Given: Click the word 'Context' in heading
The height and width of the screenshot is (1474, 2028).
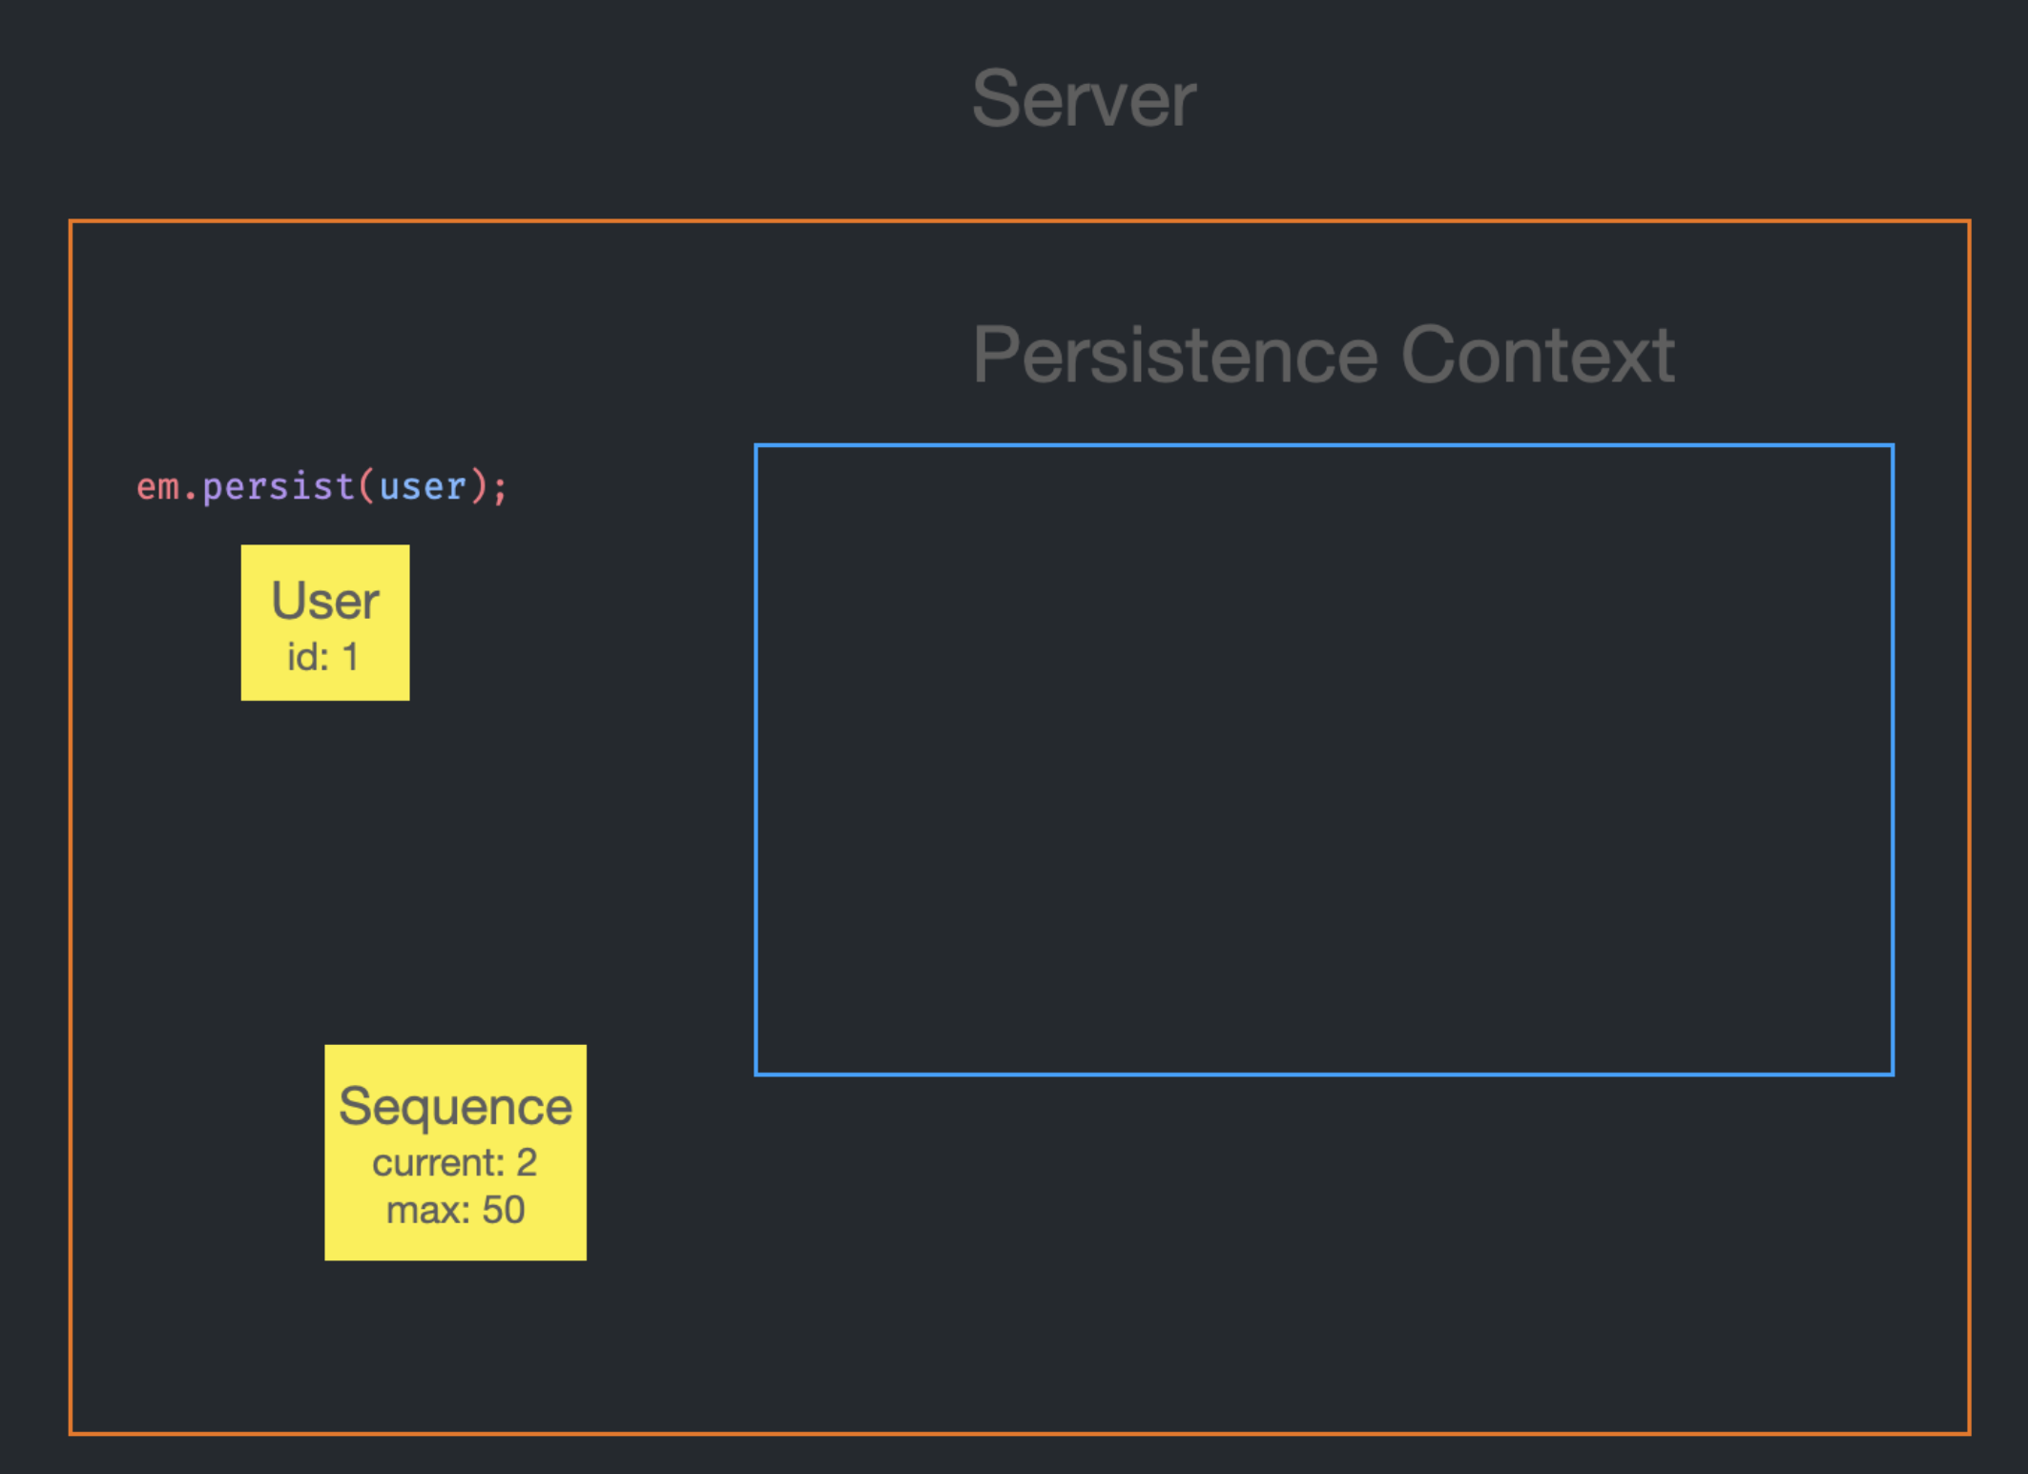Looking at the screenshot, I should (1536, 355).
